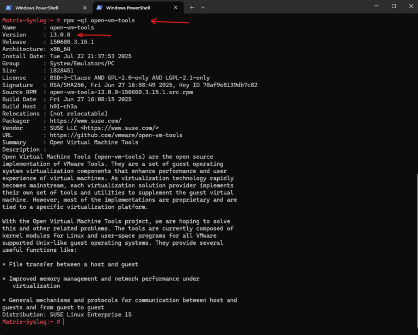Click the PowerShell icon on the active tab

coord(100,8)
